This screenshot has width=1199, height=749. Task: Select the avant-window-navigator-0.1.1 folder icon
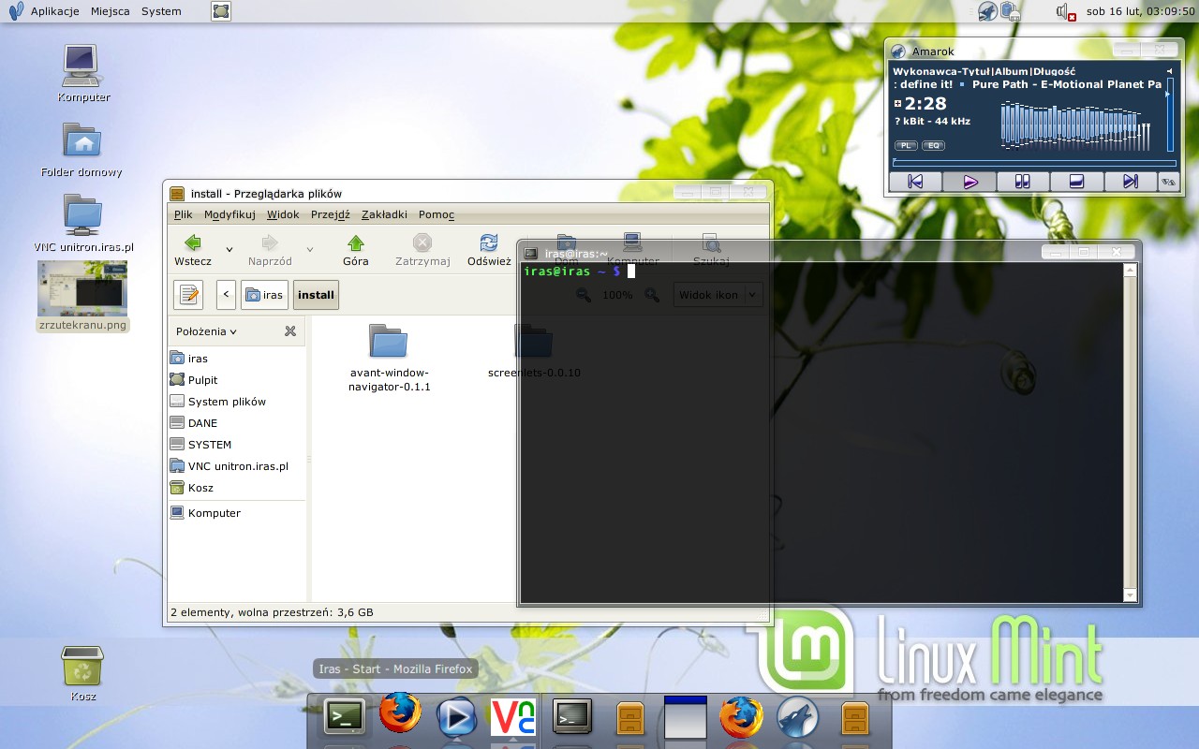tap(388, 341)
